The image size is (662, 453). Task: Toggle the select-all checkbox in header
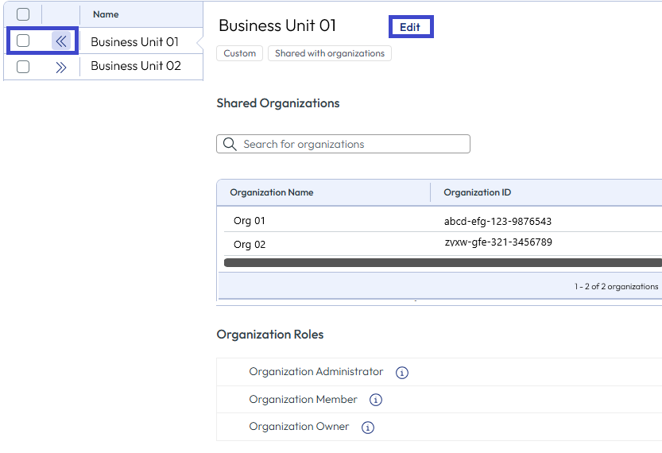23,14
